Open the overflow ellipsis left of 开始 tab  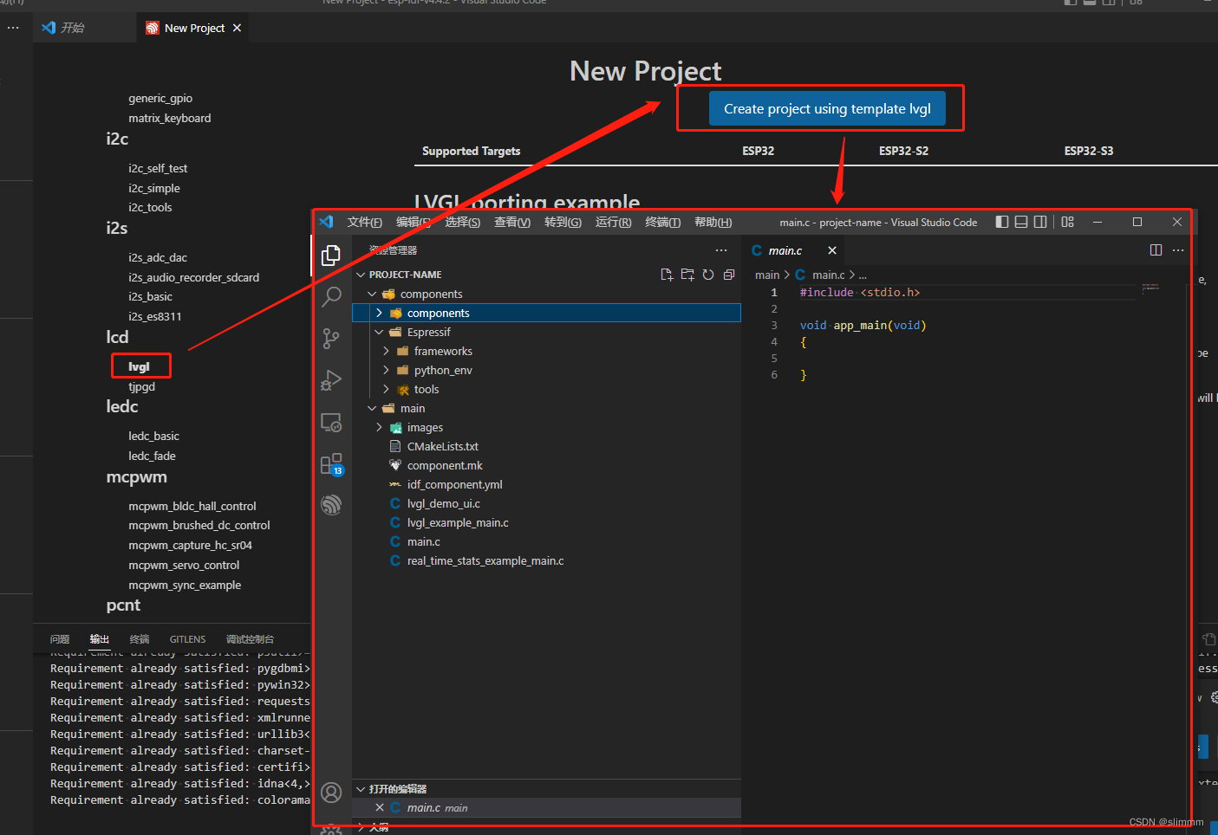(13, 28)
